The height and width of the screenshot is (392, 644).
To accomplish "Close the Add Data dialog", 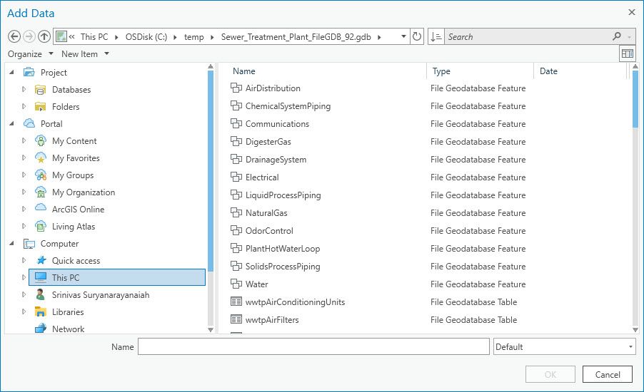I will 632,12.
